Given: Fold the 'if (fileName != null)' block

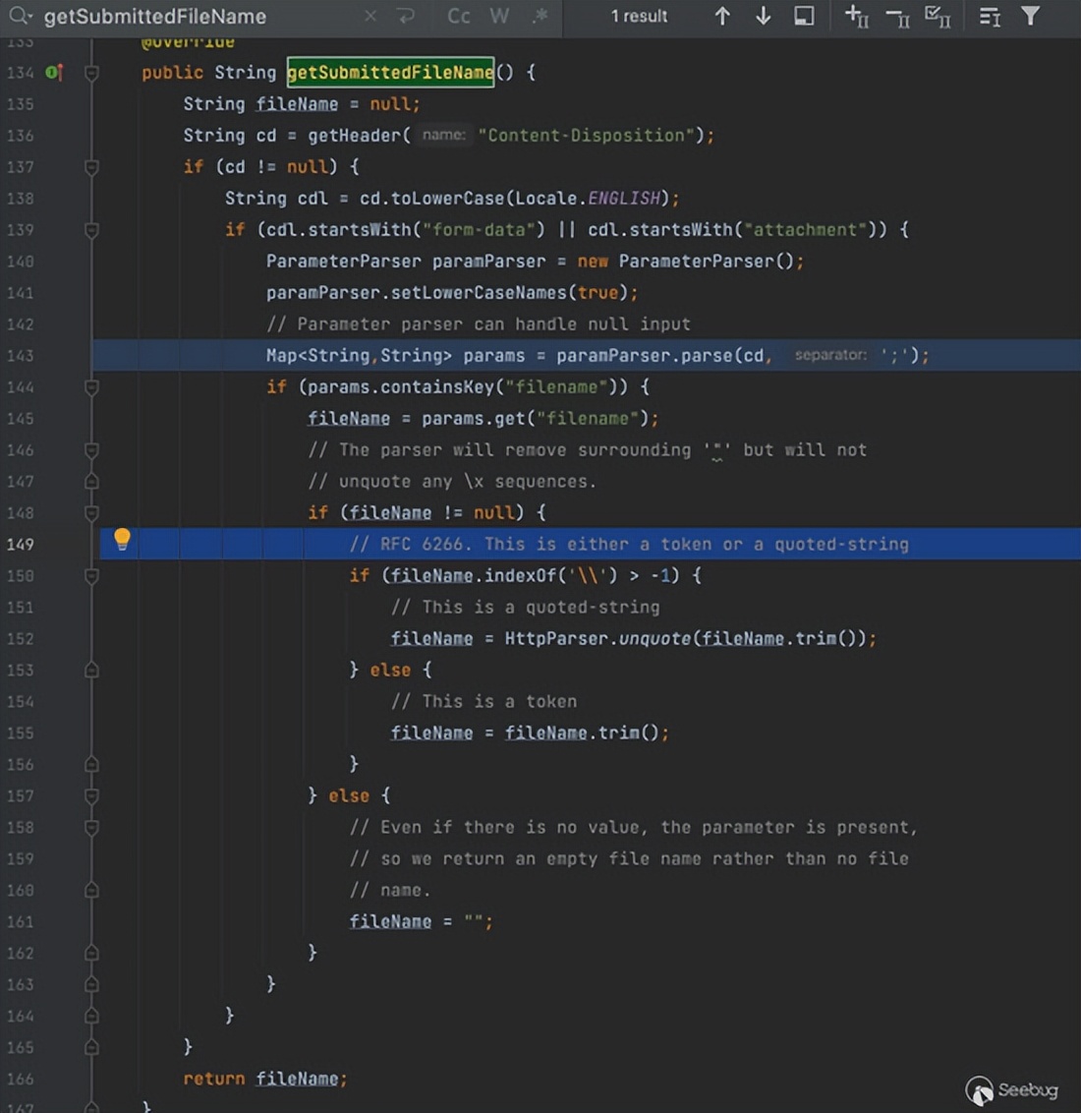Looking at the screenshot, I should point(91,512).
